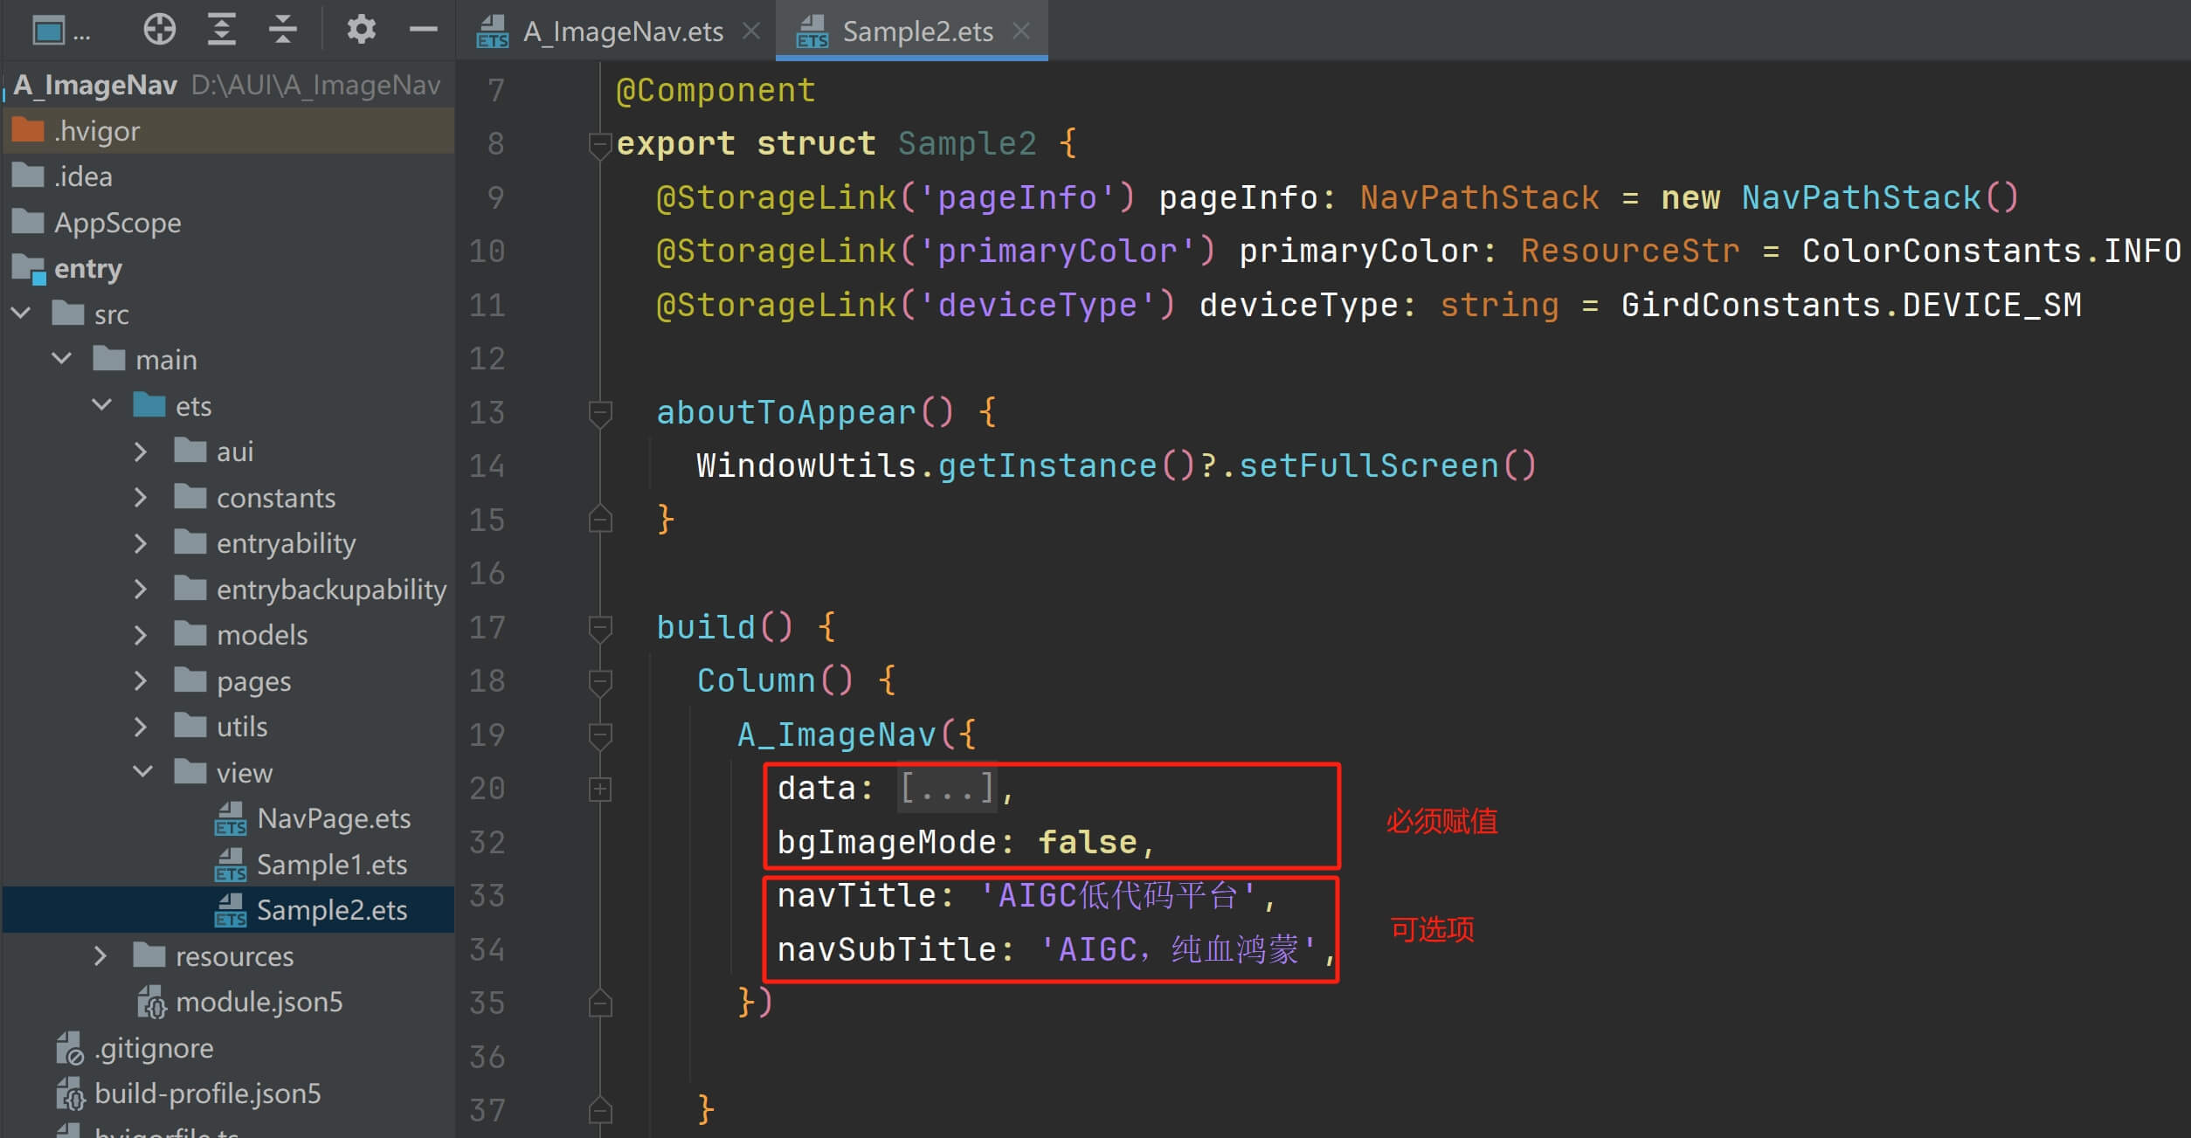Open Sample1.ets from the view folder
The height and width of the screenshot is (1138, 2191).
(331, 865)
